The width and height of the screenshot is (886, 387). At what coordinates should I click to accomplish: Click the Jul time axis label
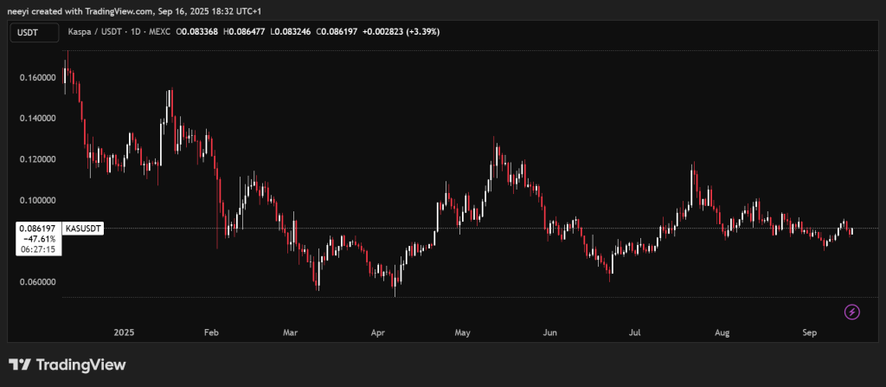pos(634,333)
